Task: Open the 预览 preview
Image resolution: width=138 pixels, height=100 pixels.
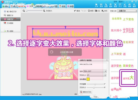Action: click(104, 11)
